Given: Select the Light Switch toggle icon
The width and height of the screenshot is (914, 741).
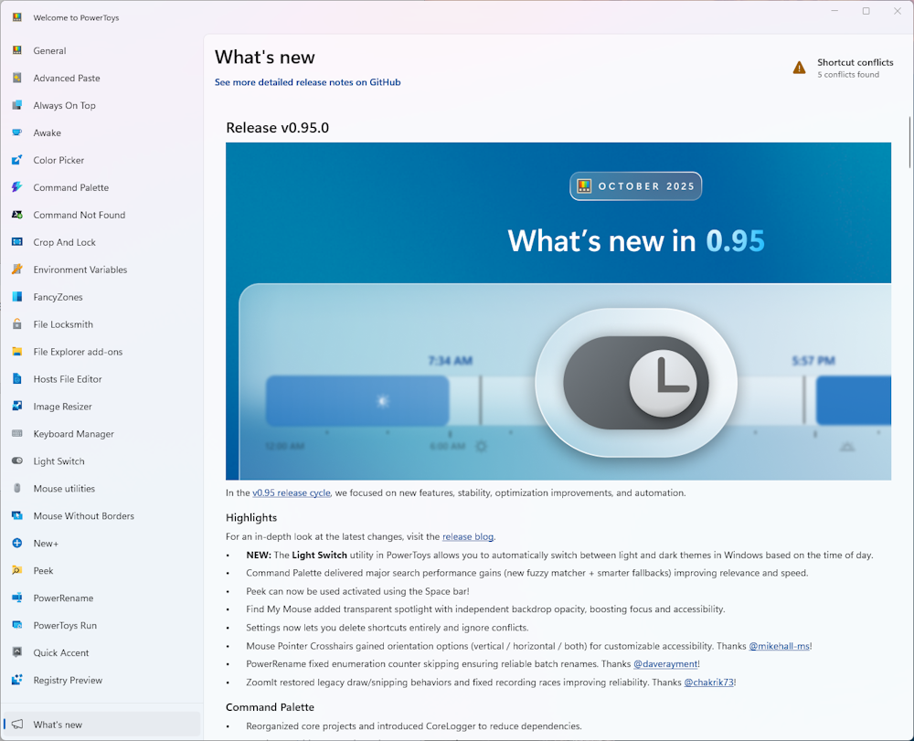Looking at the screenshot, I should [x=16, y=461].
